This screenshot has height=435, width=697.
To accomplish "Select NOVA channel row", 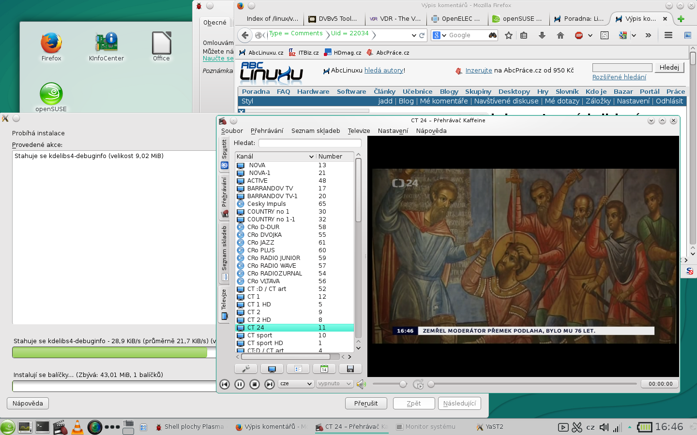I will point(295,165).
